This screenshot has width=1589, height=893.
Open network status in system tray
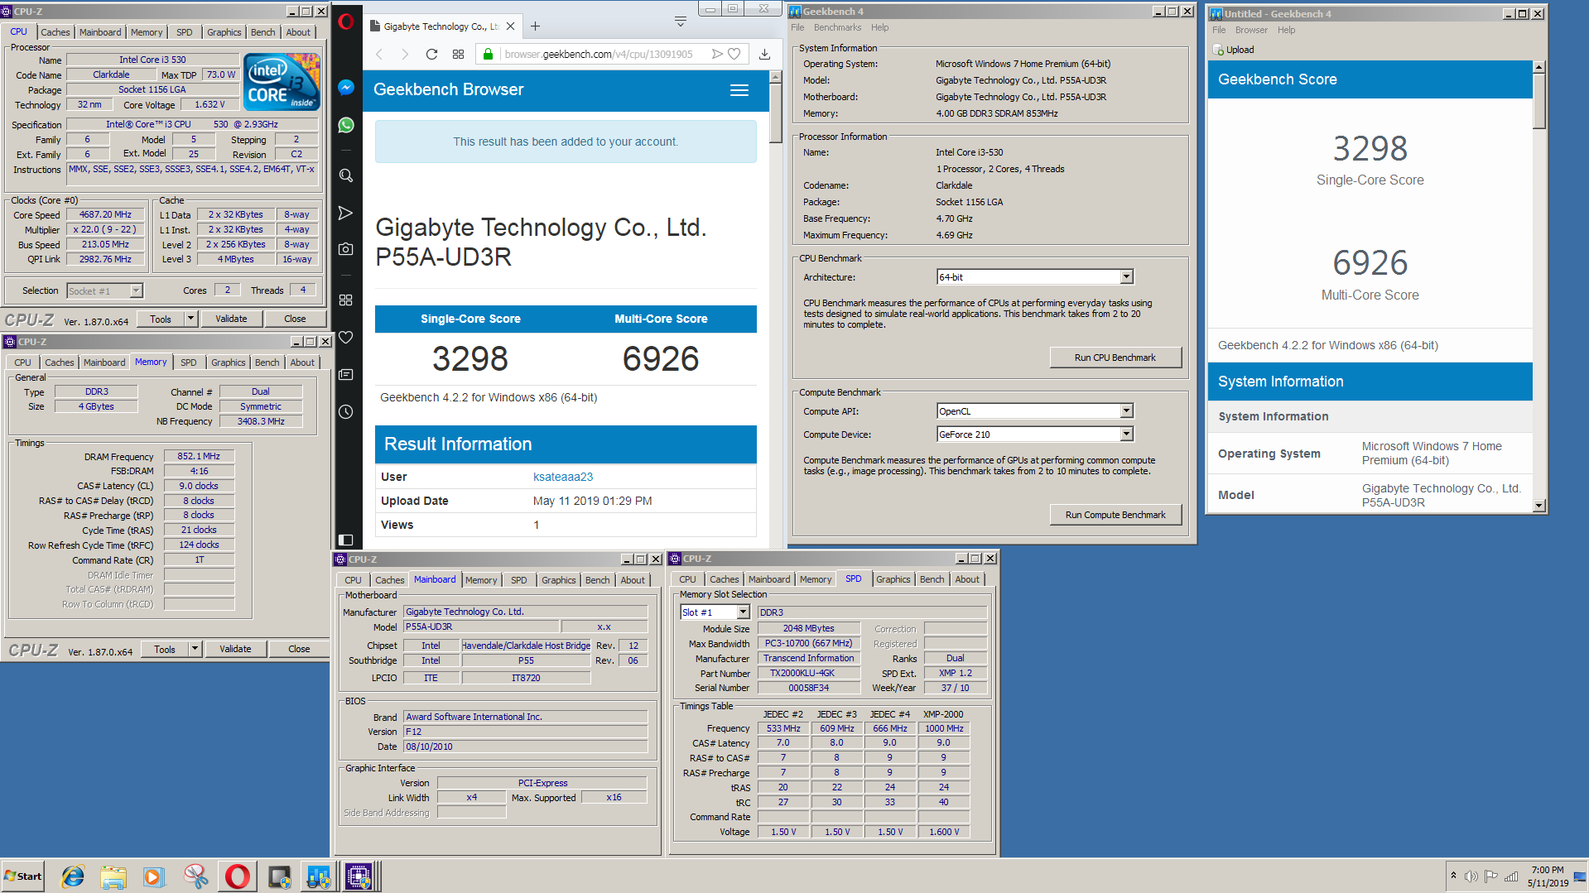point(1511,876)
